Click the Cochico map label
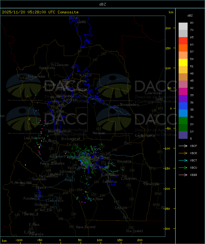Viewport: 205px width, 244px height. [x=121, y=208]
